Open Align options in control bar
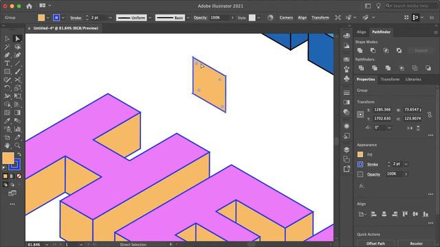 302,18
